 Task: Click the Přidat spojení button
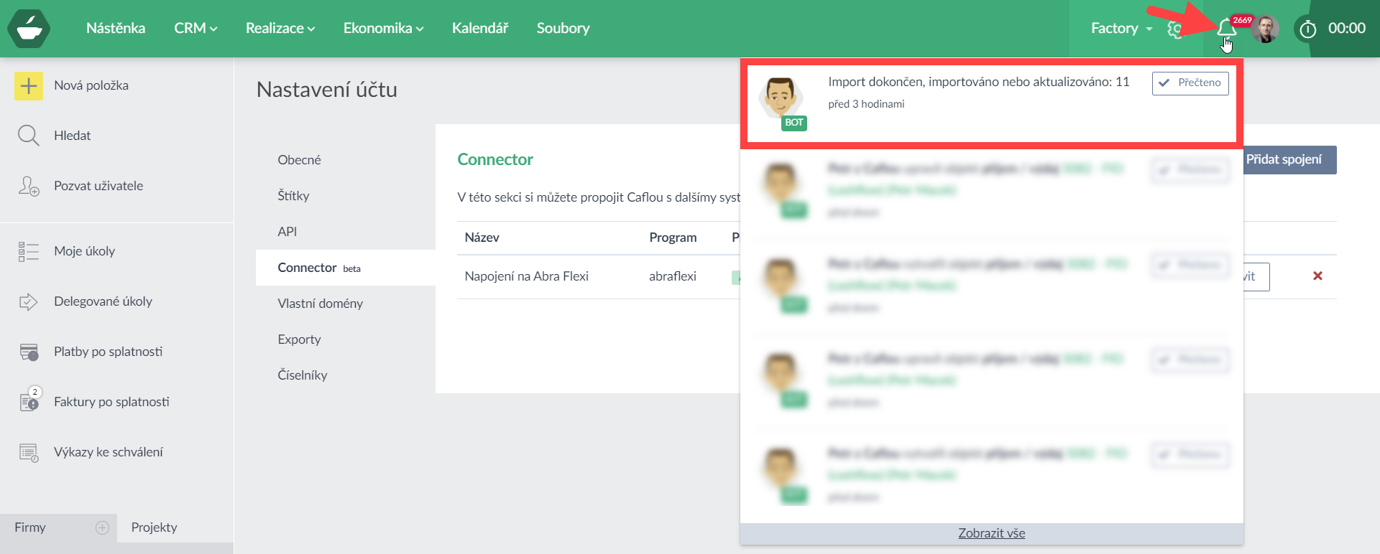pos(1287,160)
